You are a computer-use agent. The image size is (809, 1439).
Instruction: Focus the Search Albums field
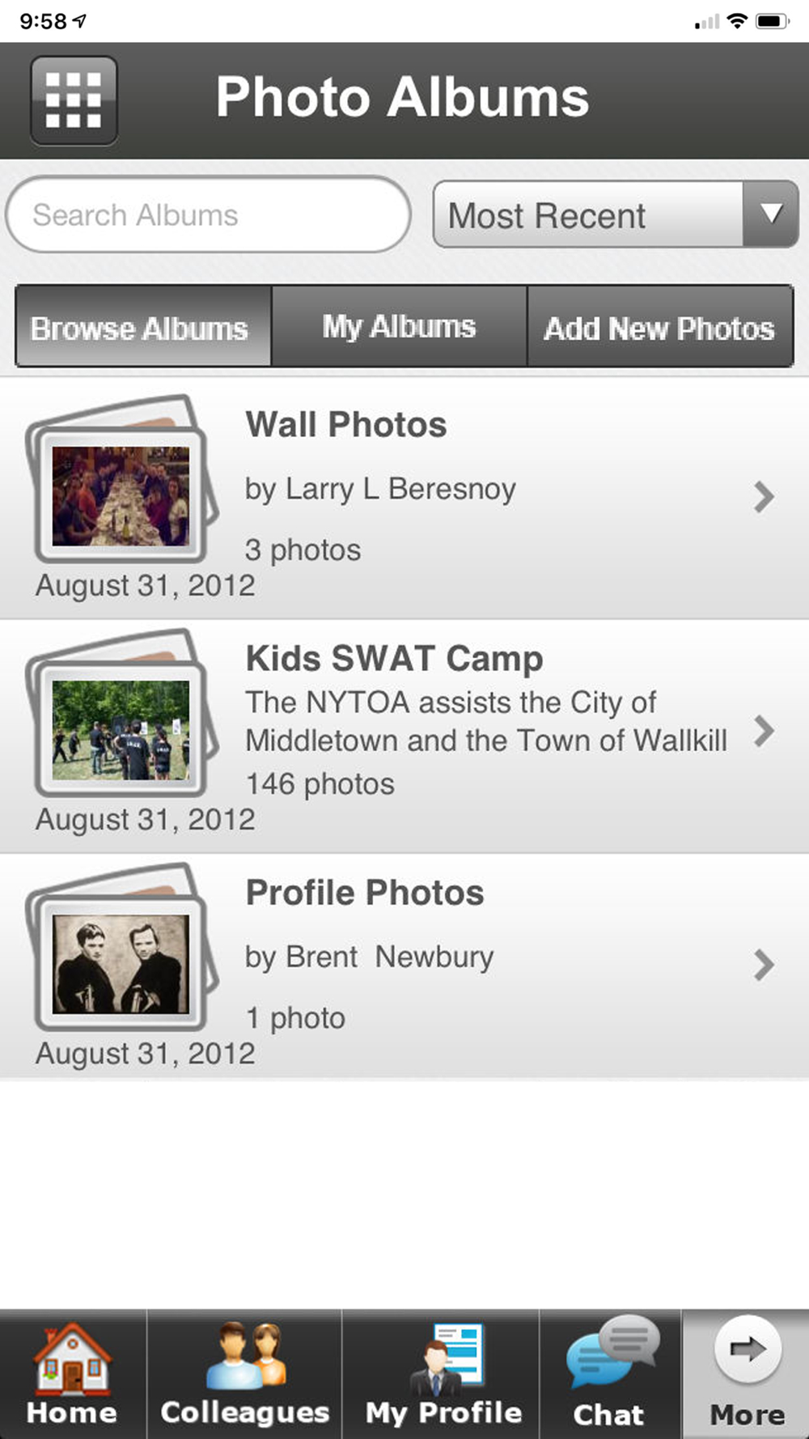click(x=208, y=214)
